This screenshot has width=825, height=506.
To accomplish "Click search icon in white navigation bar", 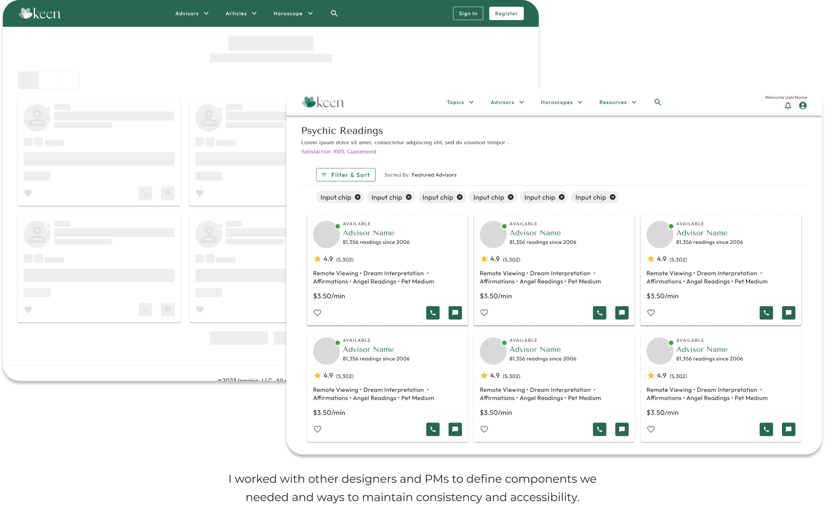I will pos(658,102).
